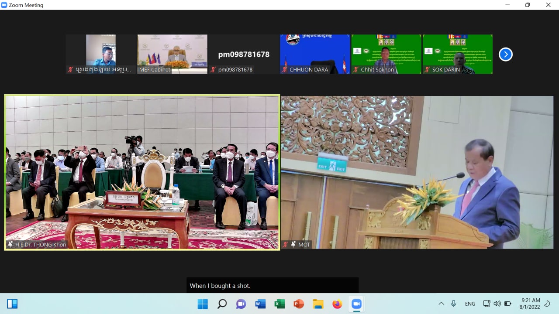
Task: Expand hidden system tray icons
Action: (x=441, y=304)
